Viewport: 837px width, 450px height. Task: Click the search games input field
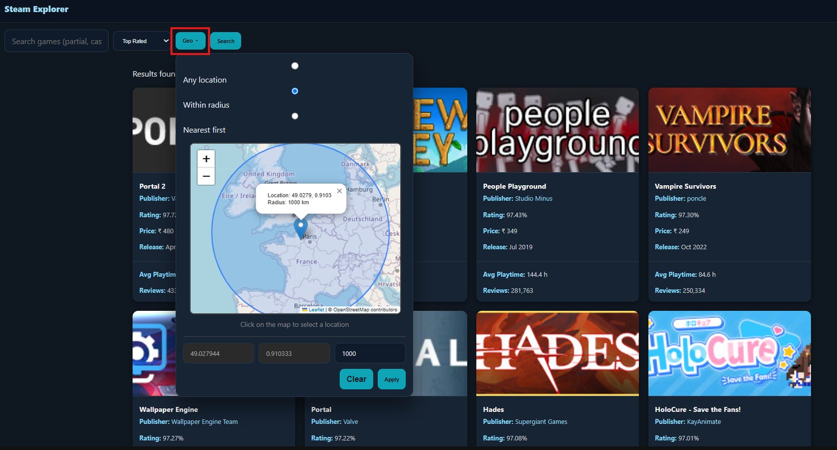pyautogui.click(x=56, y=41)
